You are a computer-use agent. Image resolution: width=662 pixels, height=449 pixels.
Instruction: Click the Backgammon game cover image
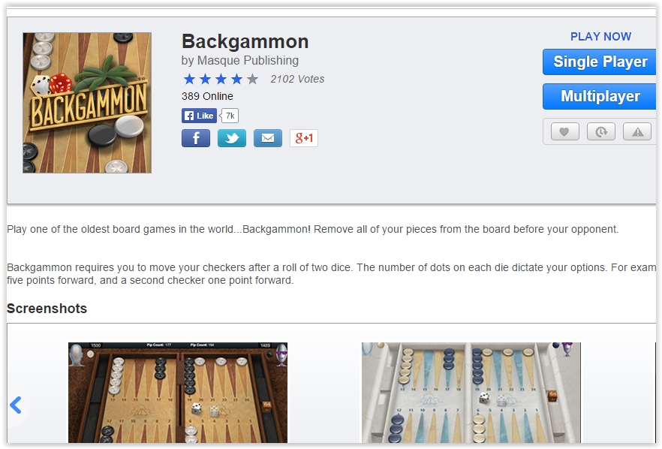pos(87,103)
